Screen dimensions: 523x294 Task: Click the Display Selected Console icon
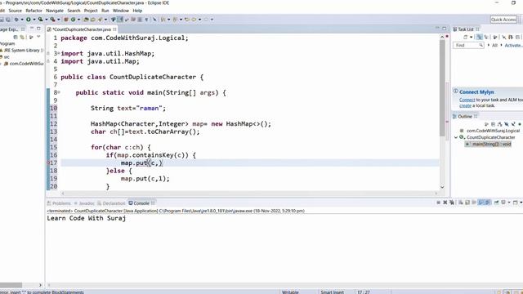click(503, 203)
